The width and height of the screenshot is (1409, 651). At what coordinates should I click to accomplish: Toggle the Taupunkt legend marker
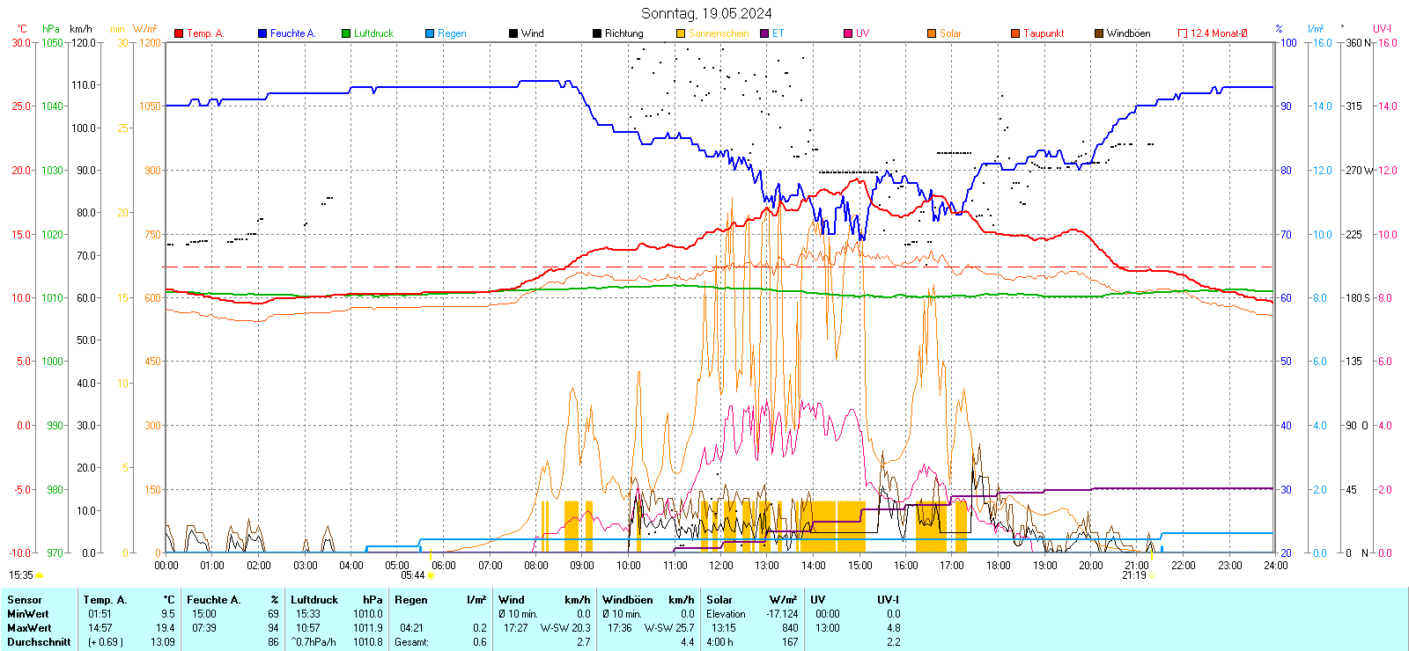(x=1015, y=33)
